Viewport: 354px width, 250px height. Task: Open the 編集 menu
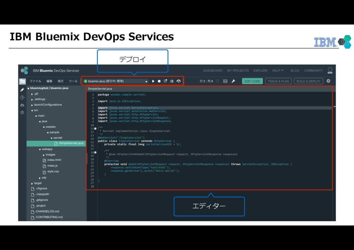49,81
